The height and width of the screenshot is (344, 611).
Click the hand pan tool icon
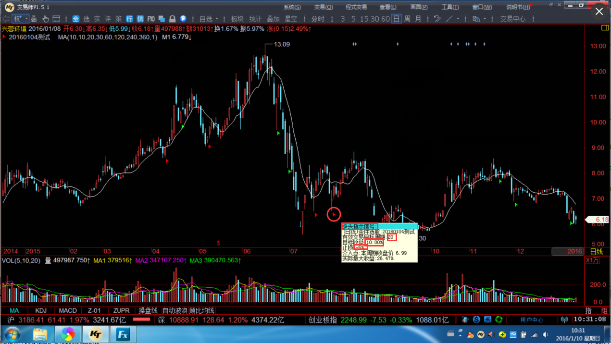(46, 19)
